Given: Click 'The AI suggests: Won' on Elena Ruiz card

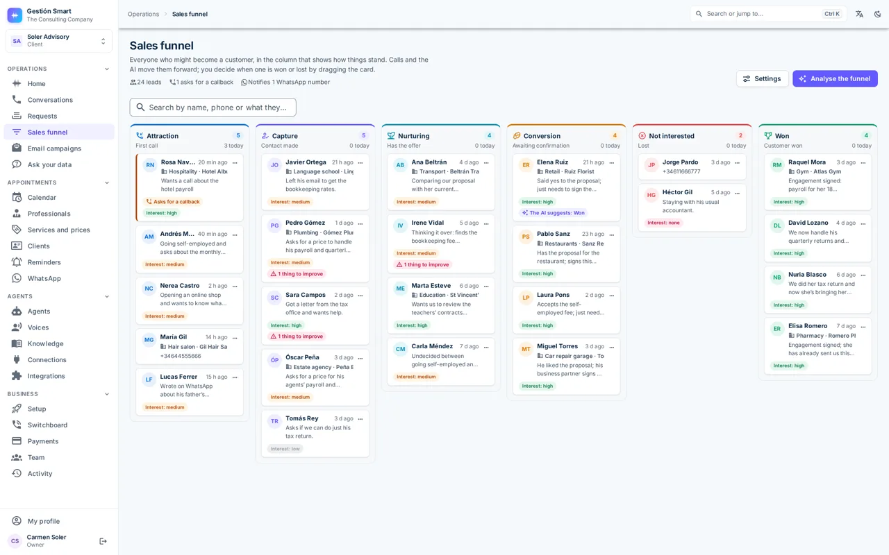Looking at the screenshot, I should point(554,213).
